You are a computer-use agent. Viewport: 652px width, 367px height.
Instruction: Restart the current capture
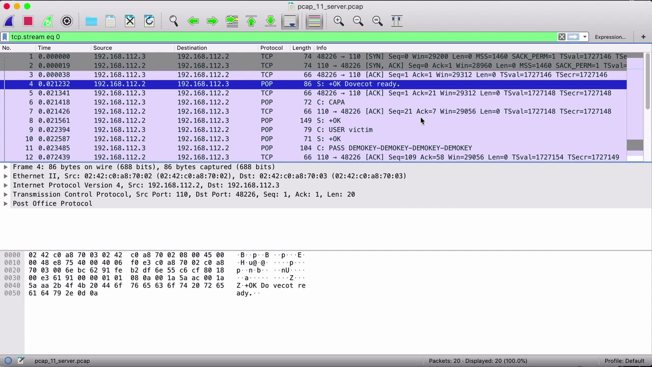pos(47,21)
